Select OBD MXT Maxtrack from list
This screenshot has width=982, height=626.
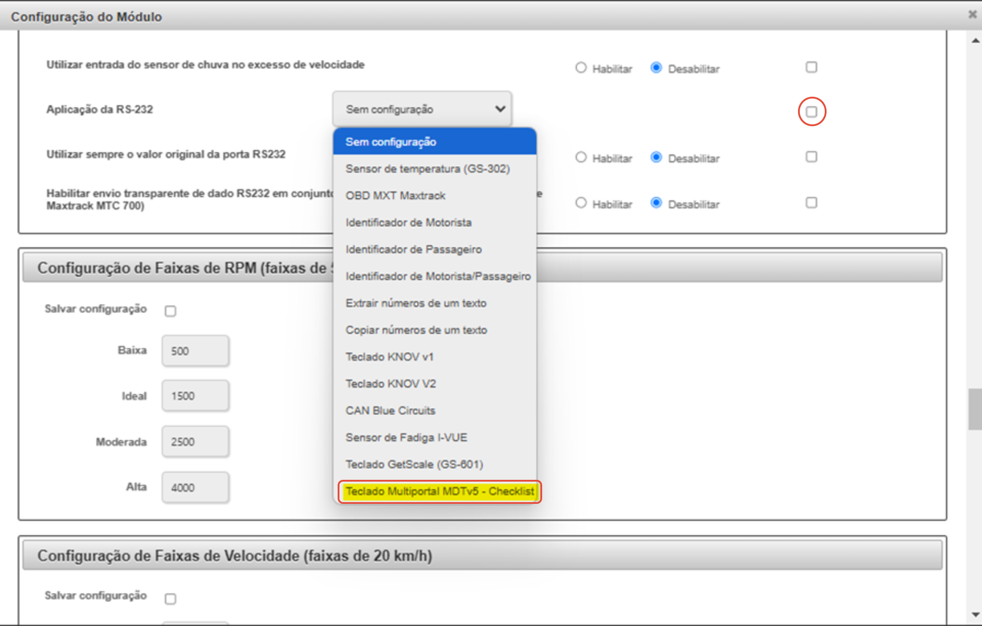(x=395, y=196)
